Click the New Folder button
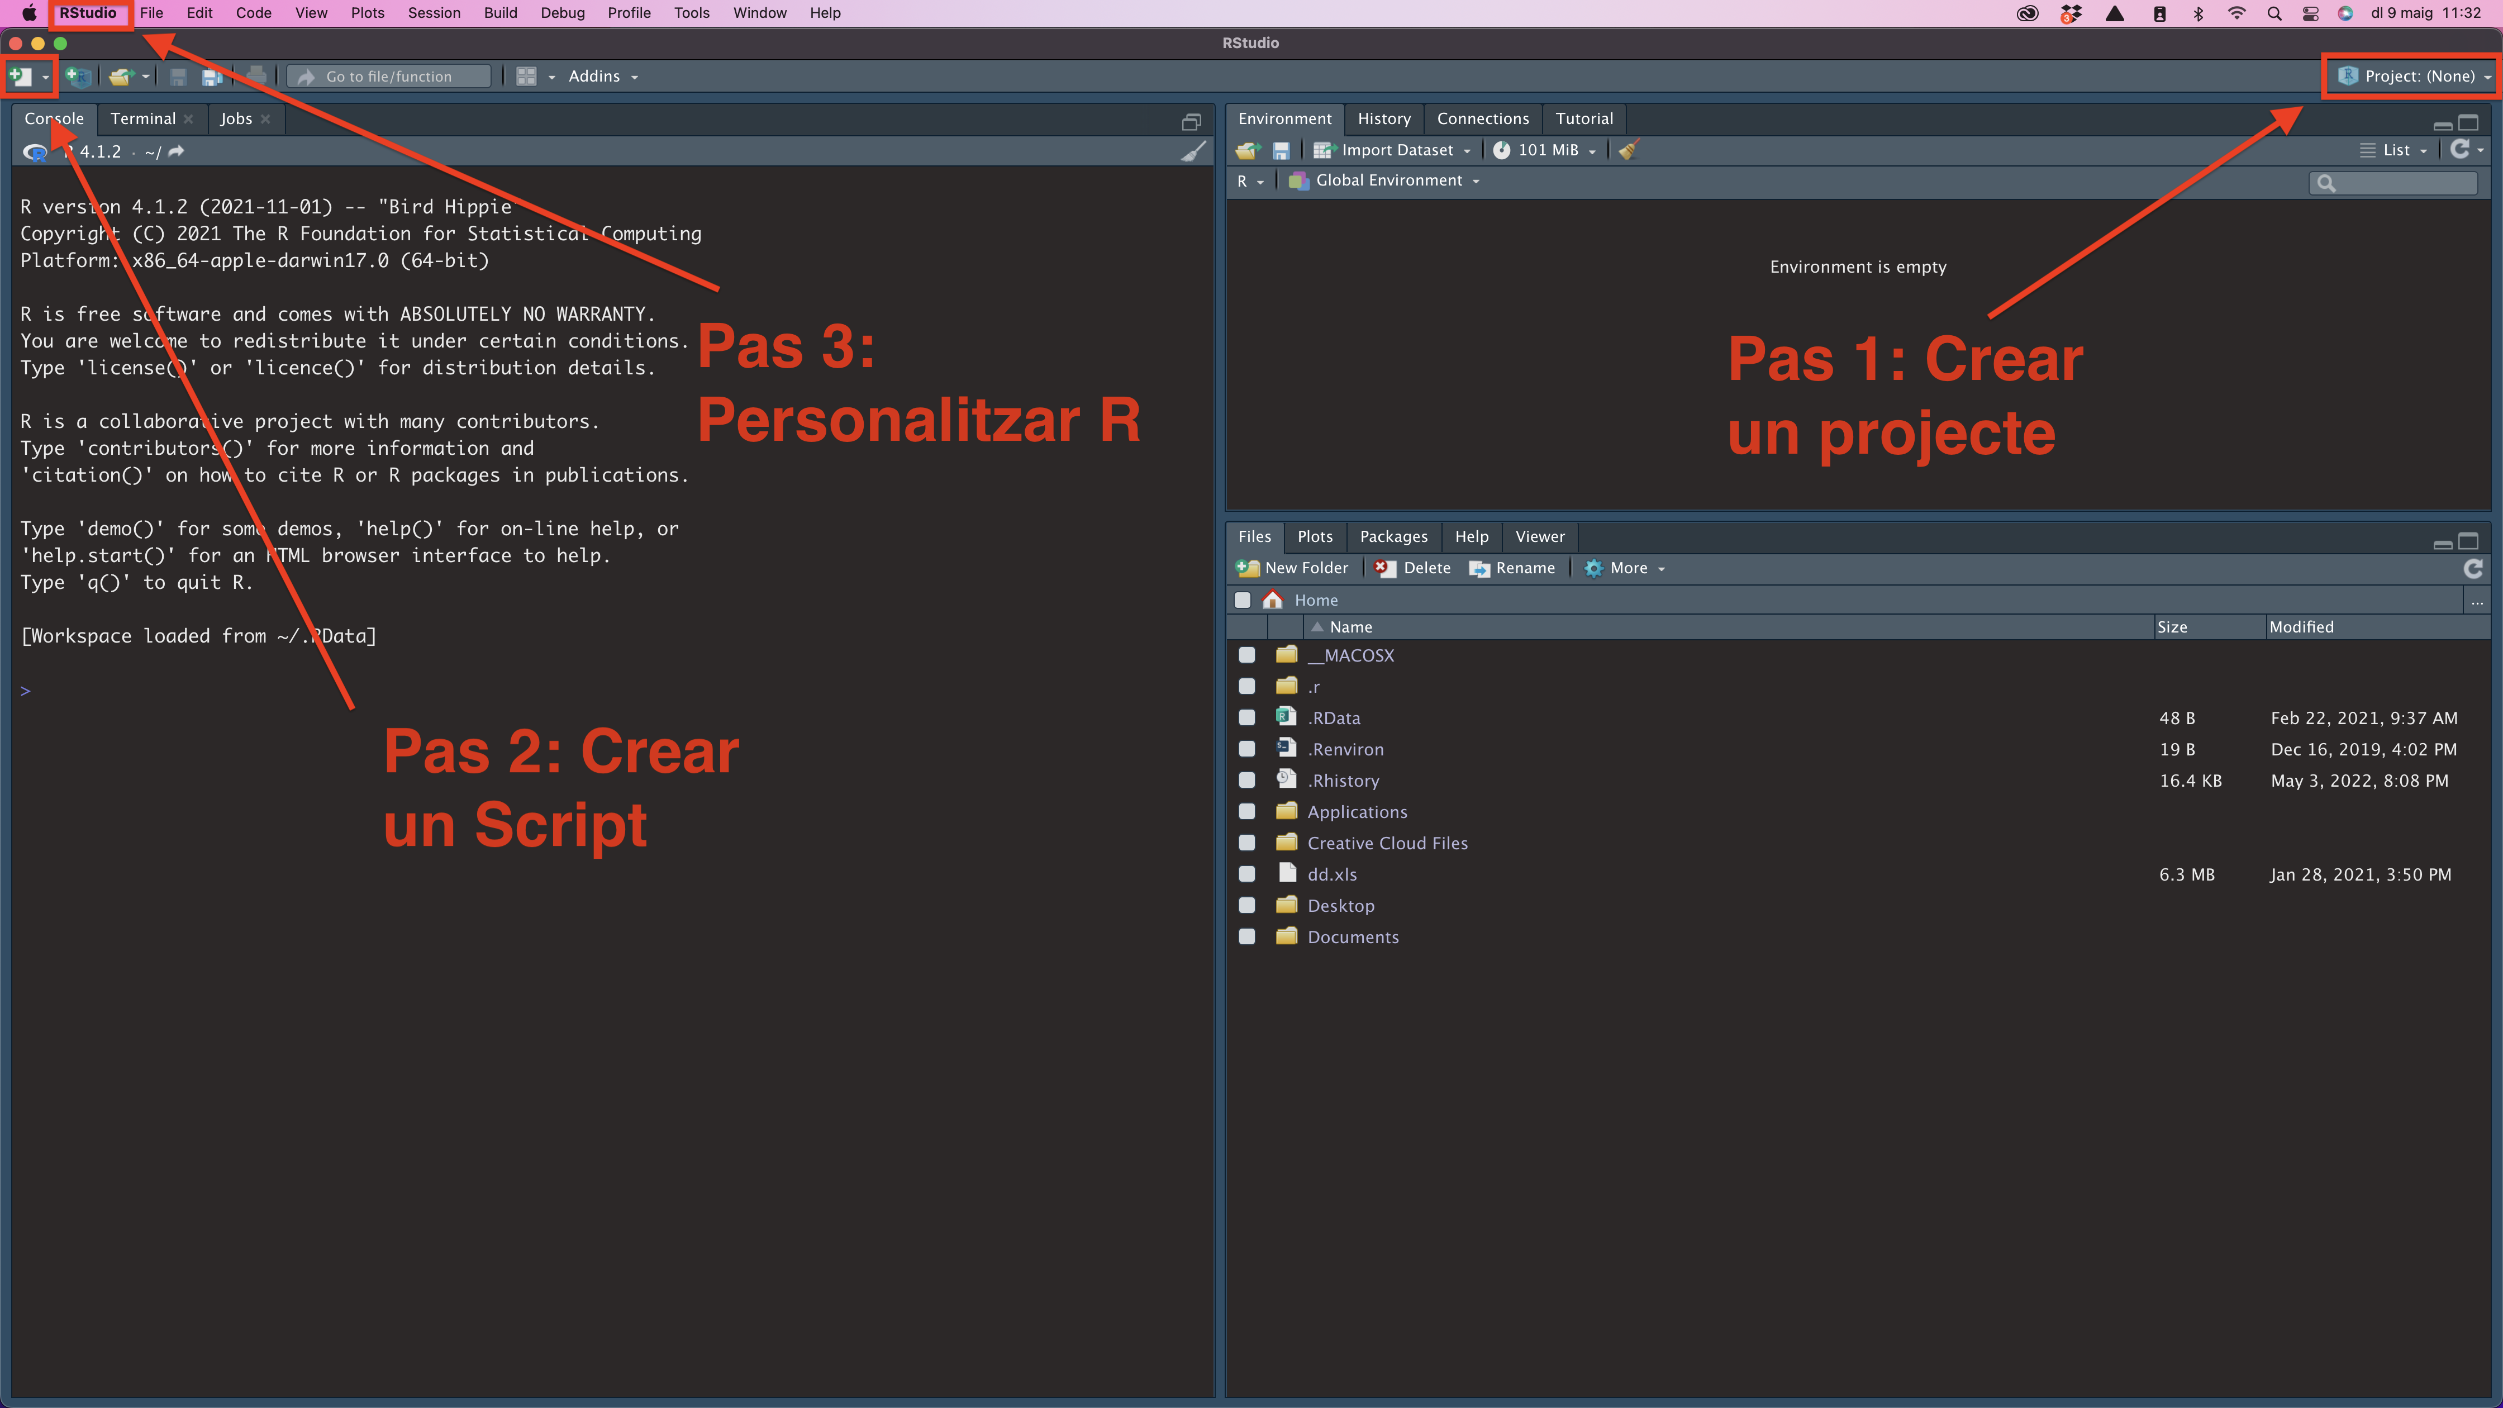 pos(1292,568)
